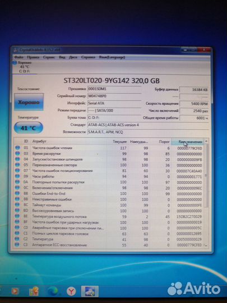Open Yandex Browser from the taskbar
This screenshot has height=303, width=227.
[x=71, y=291]
